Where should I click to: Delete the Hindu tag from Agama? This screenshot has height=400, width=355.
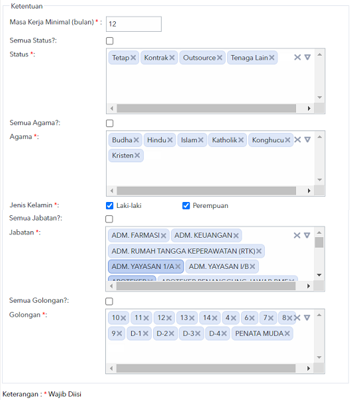[x=170, y=140]
